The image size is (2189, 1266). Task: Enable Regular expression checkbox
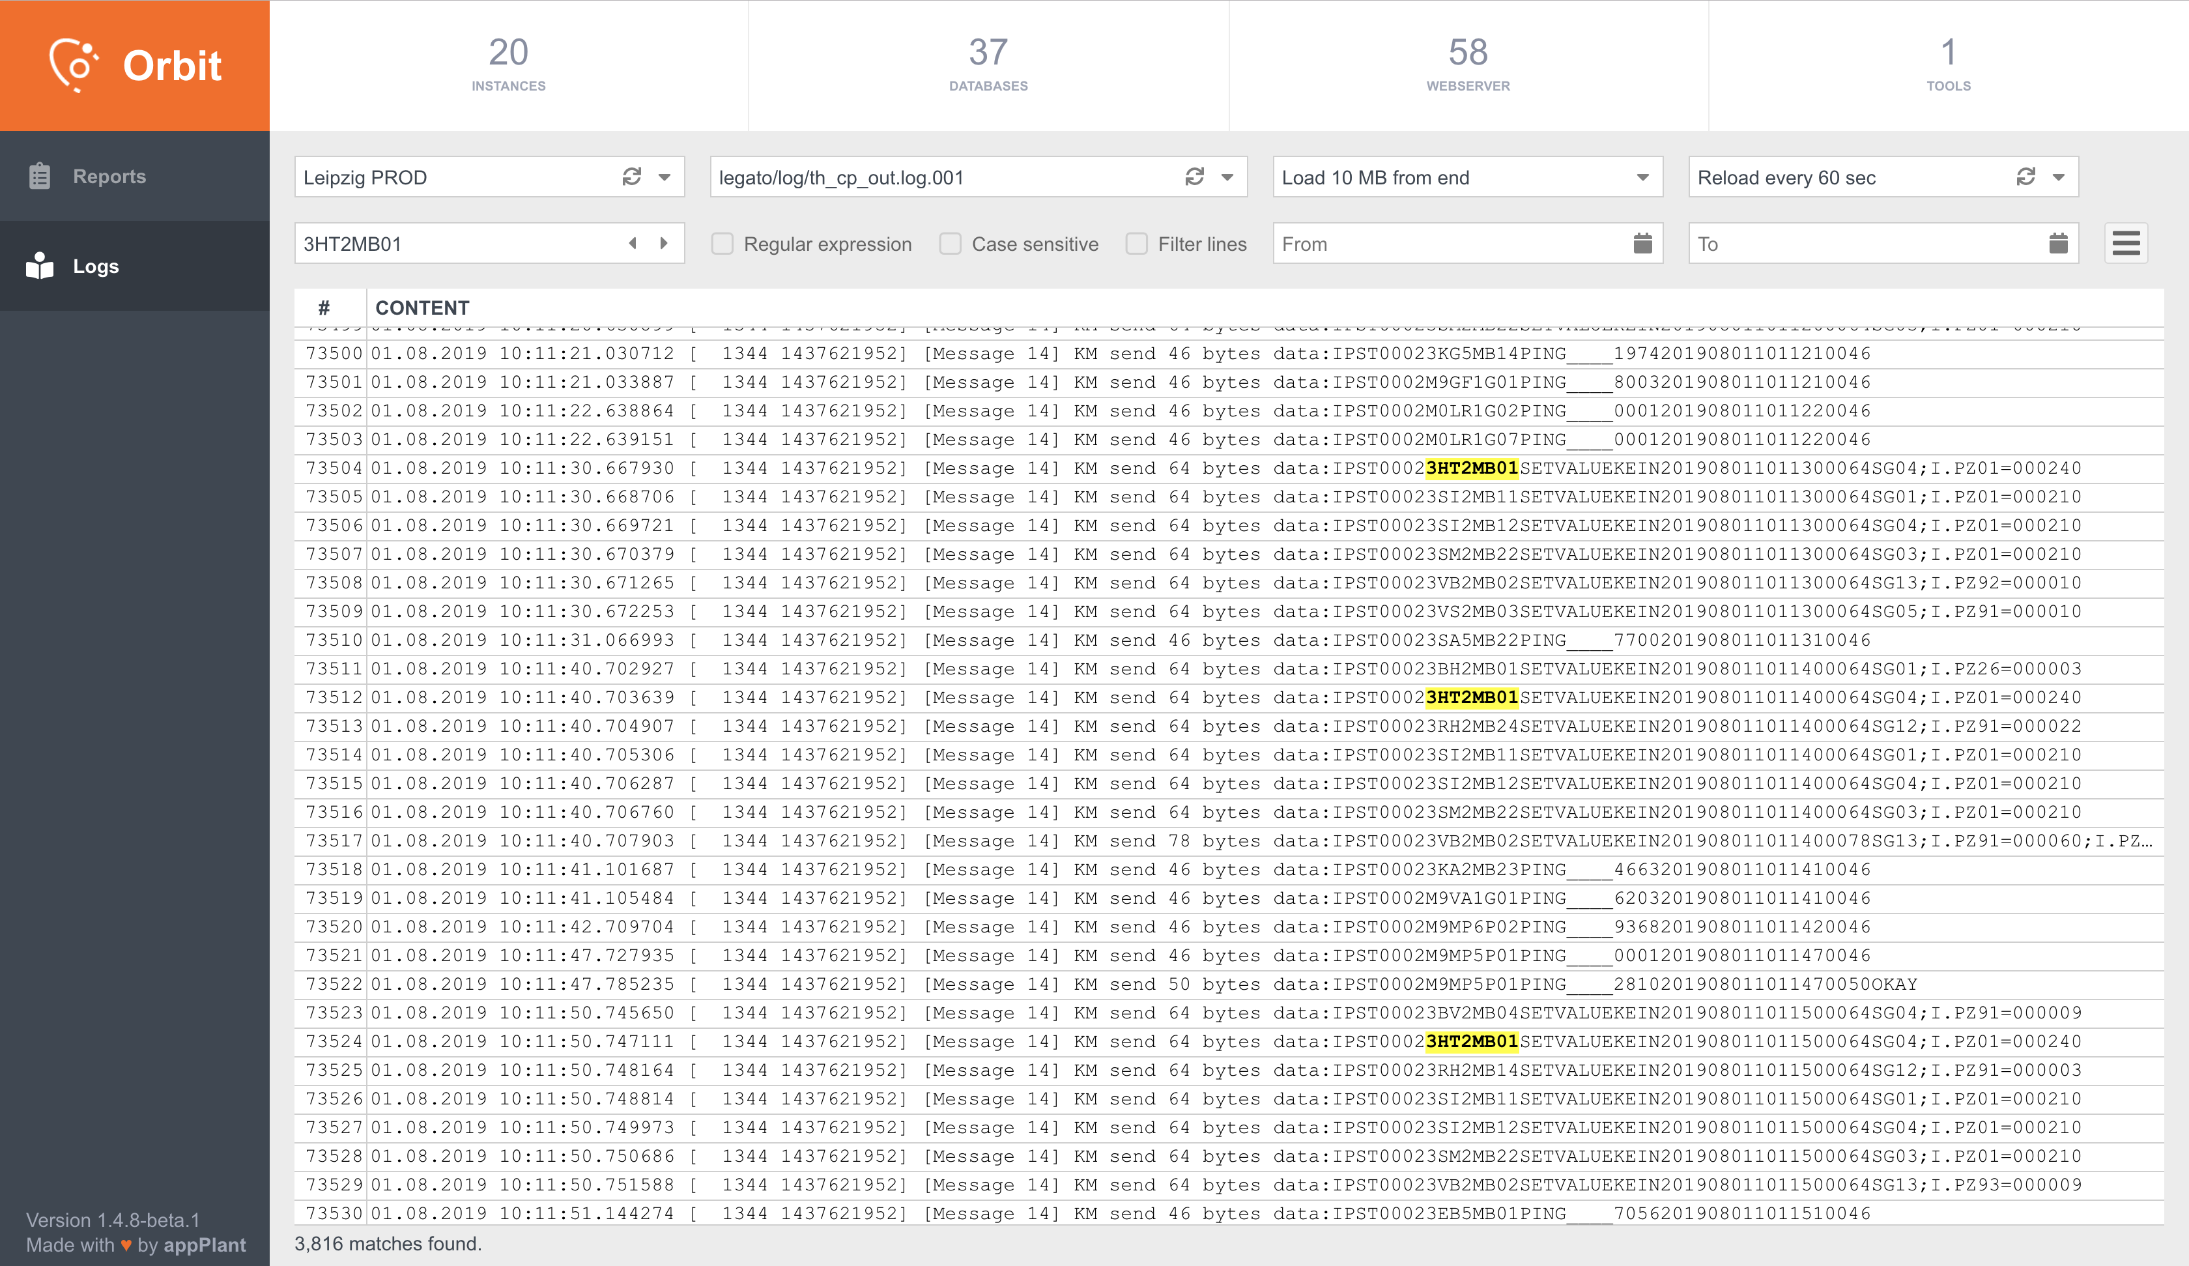click(x=723, y=244)
